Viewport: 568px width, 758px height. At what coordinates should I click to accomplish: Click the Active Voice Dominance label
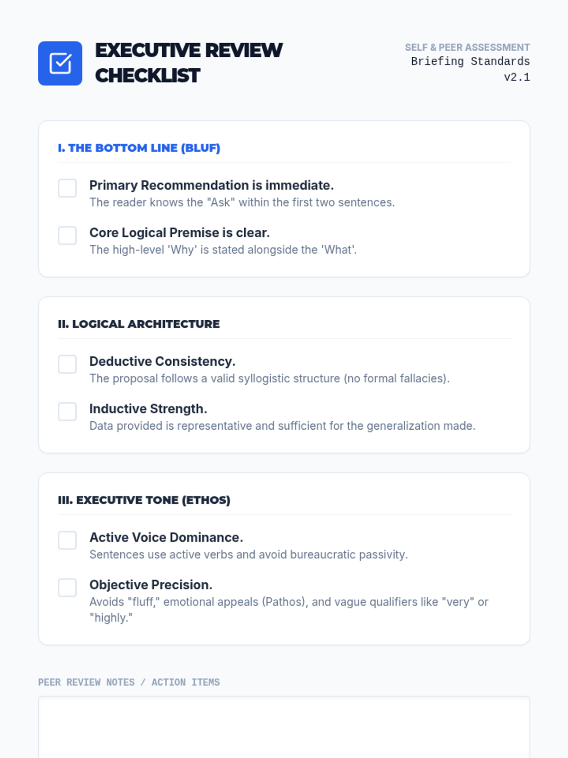pos(166,538)
